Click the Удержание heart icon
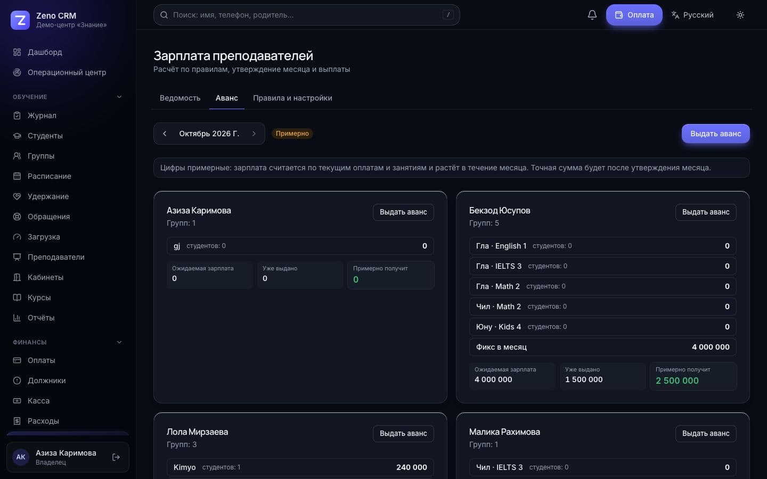Screen dimensions: 767x479 17,196
